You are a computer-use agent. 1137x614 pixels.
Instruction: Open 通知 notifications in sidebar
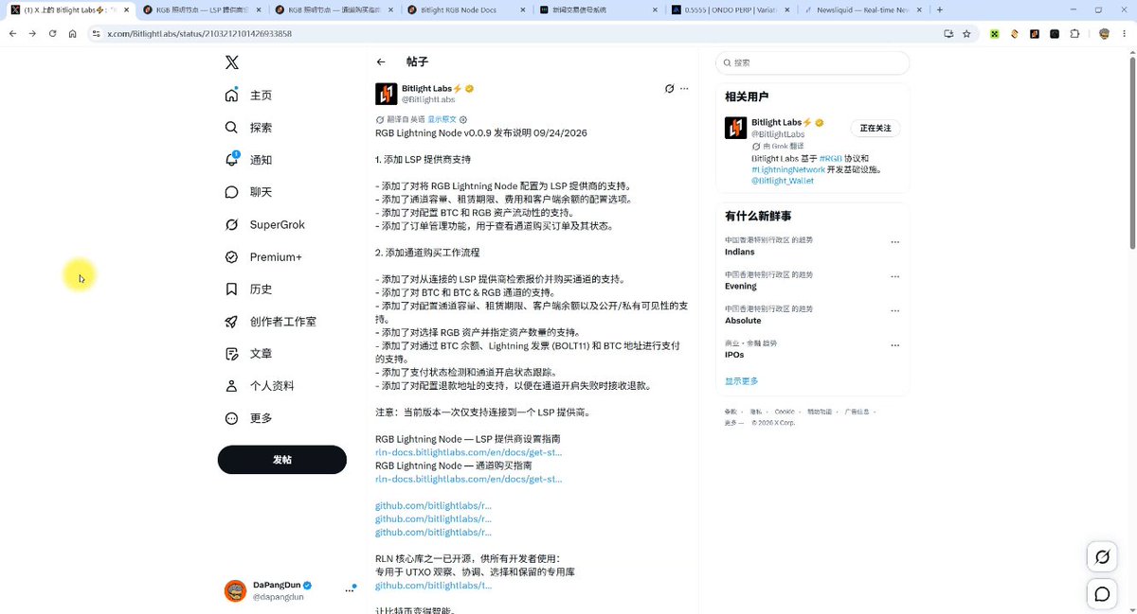[249, 160]
